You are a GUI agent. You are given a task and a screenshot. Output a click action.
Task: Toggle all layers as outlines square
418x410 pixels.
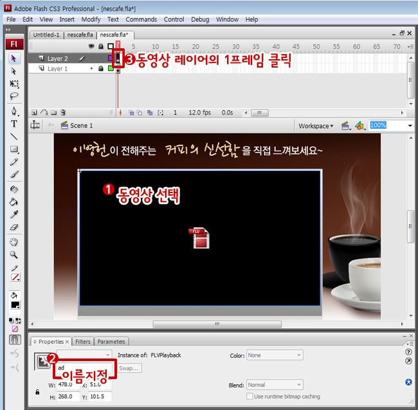point(111,46)
